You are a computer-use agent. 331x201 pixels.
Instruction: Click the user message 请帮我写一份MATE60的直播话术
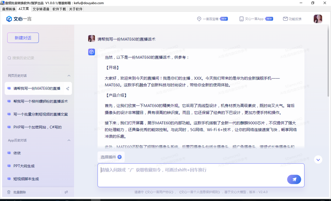pyautogui.click(x=126, y=39)
